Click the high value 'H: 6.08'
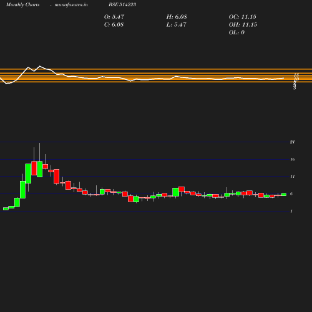This screenshot has width=312, height=312. [177, 17]
